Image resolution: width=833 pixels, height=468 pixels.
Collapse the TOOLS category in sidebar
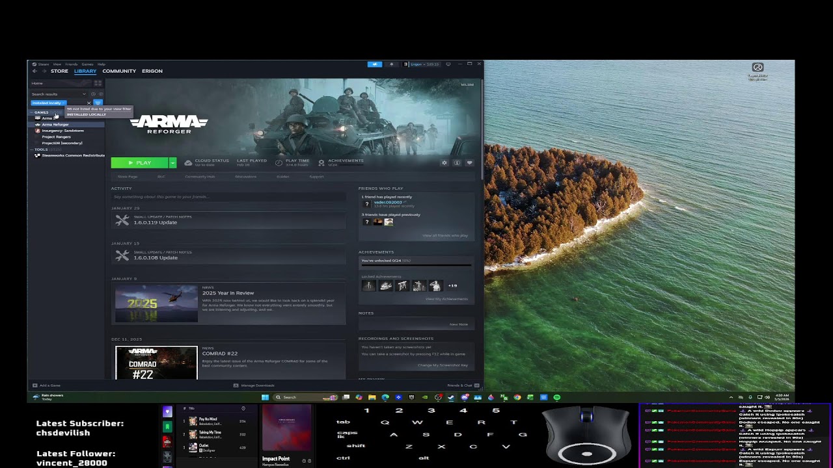[x=31, y=149]
